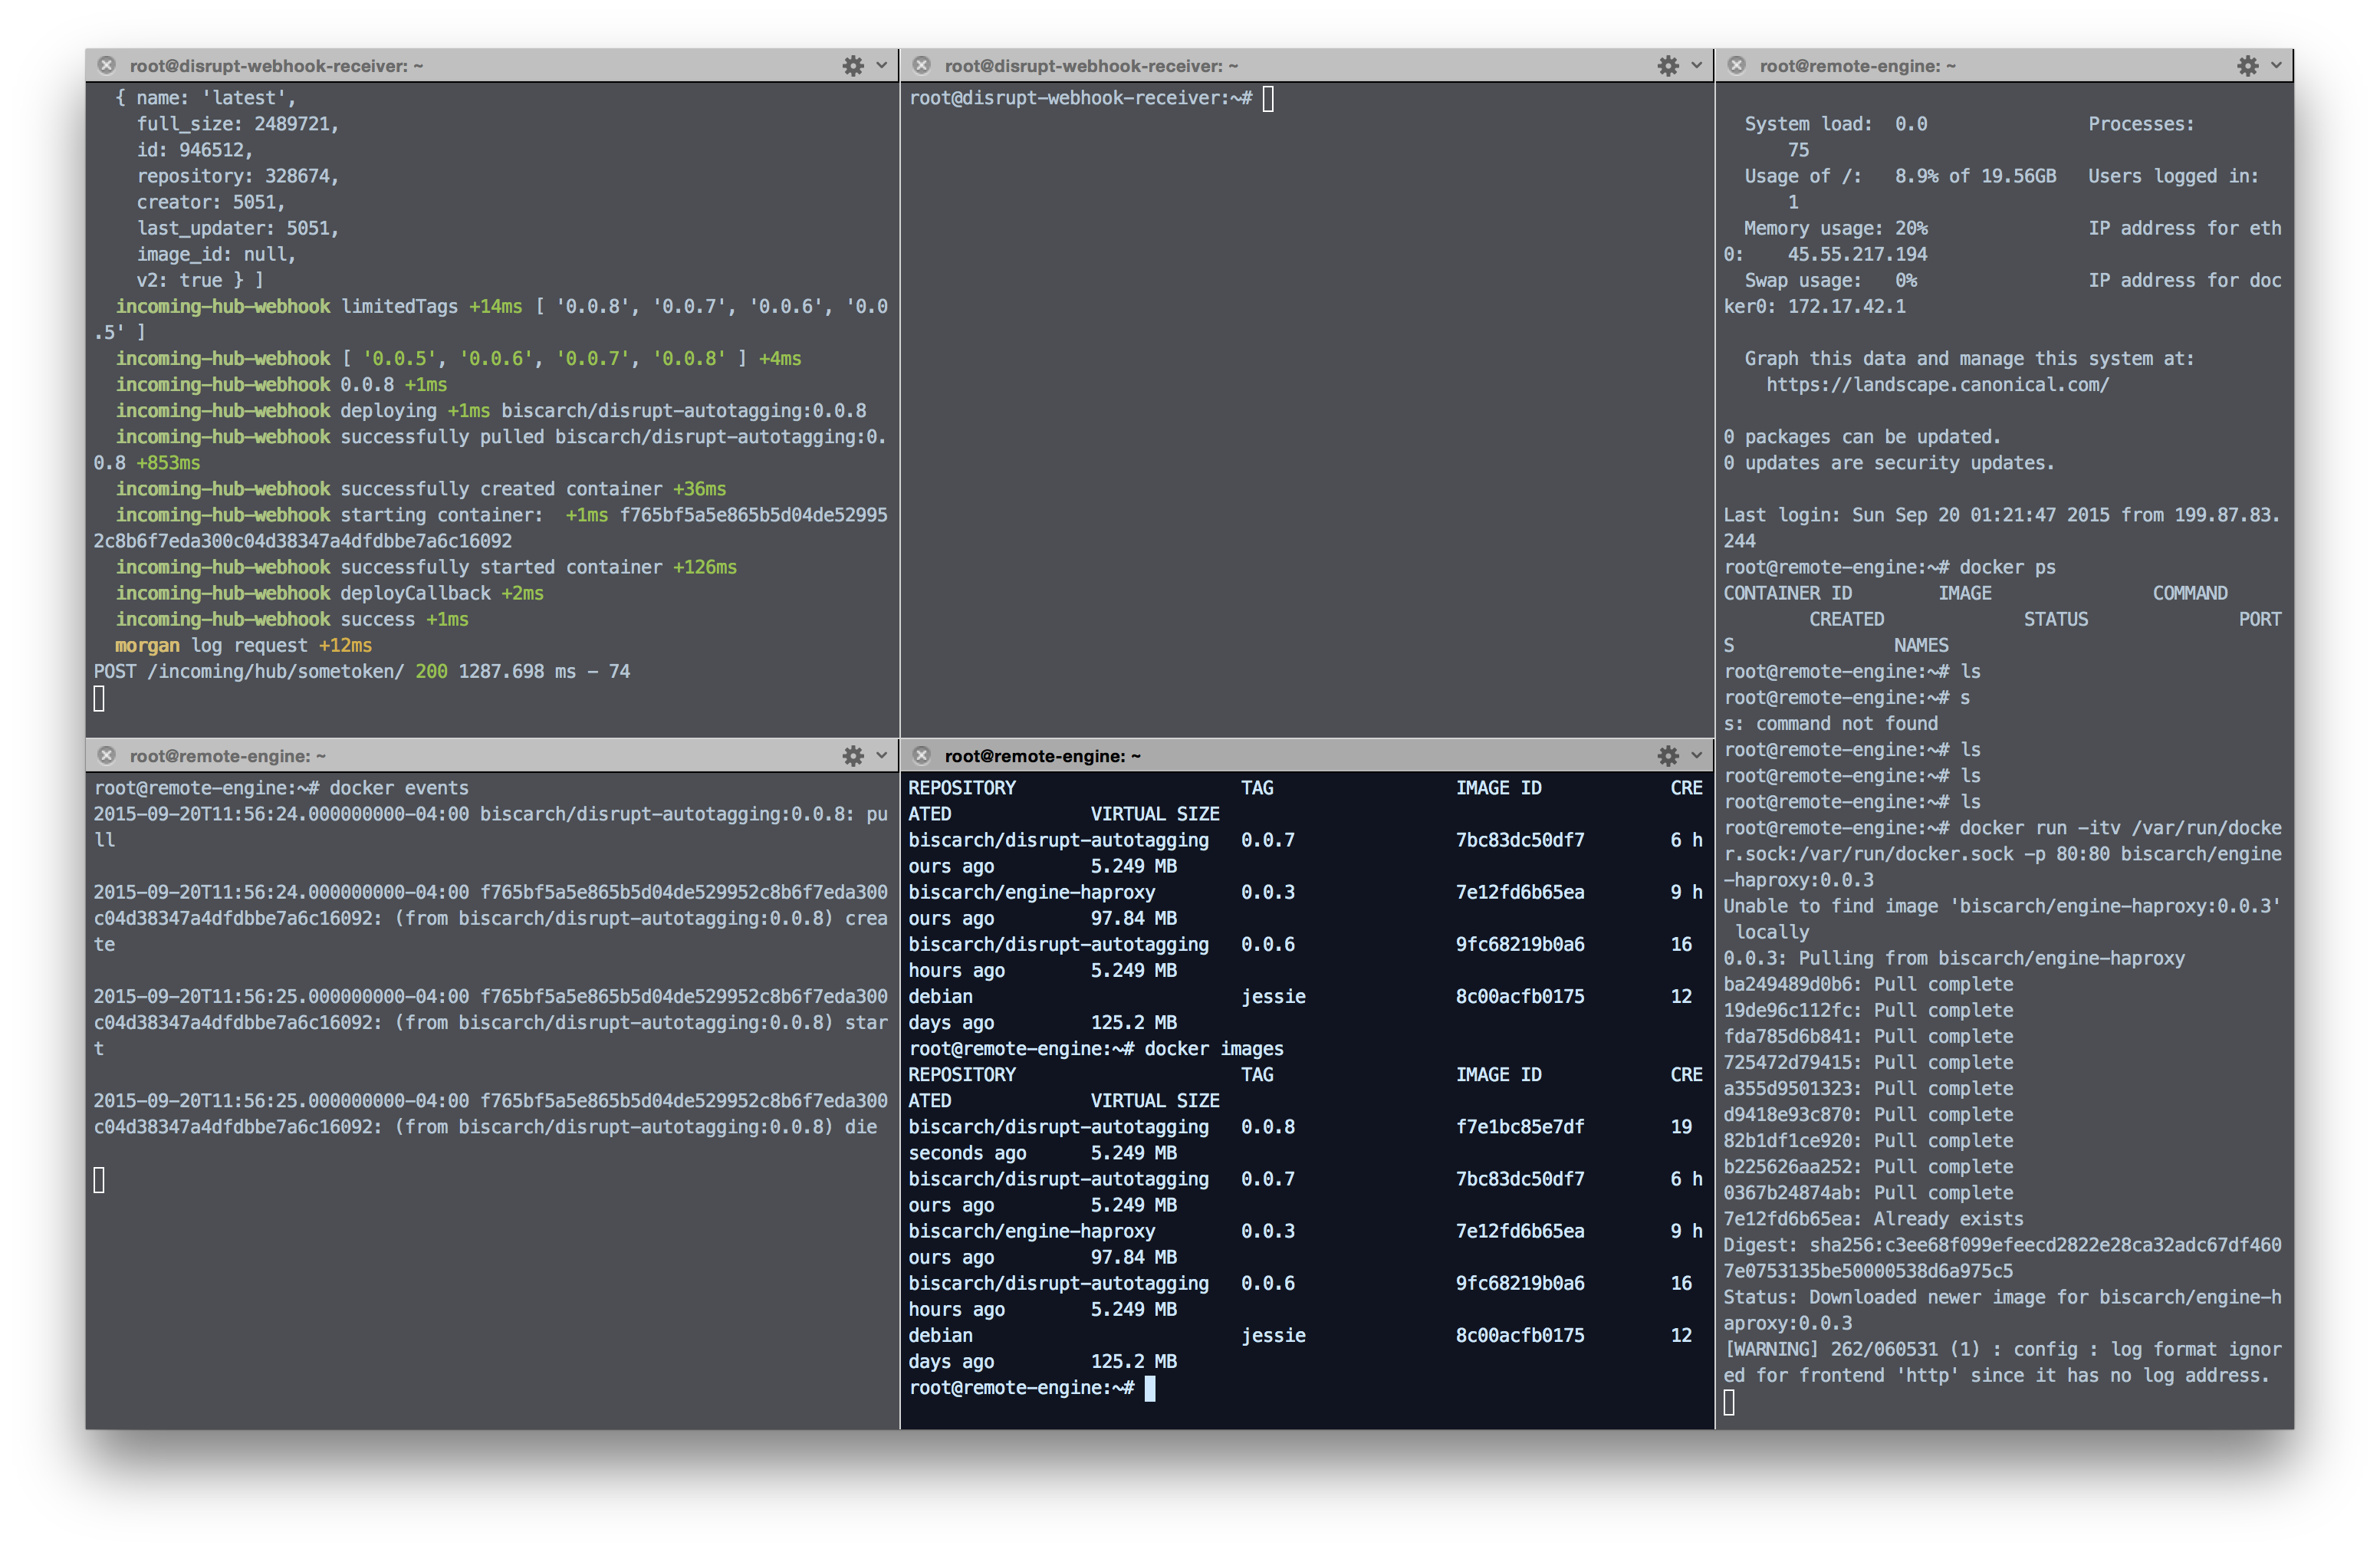Close the docker events terminal pane

click(107, 756)
